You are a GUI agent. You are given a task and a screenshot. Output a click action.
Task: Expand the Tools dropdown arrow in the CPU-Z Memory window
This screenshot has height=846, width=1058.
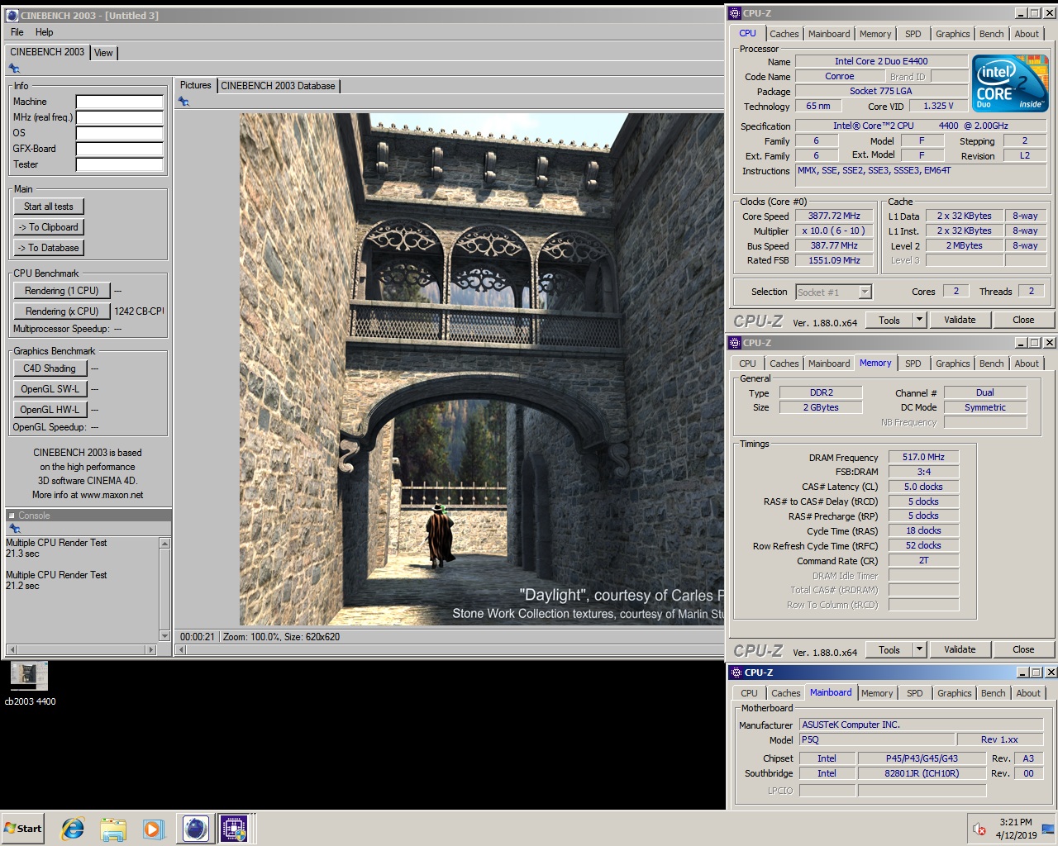pyautogui.click(x=919, y=649)
